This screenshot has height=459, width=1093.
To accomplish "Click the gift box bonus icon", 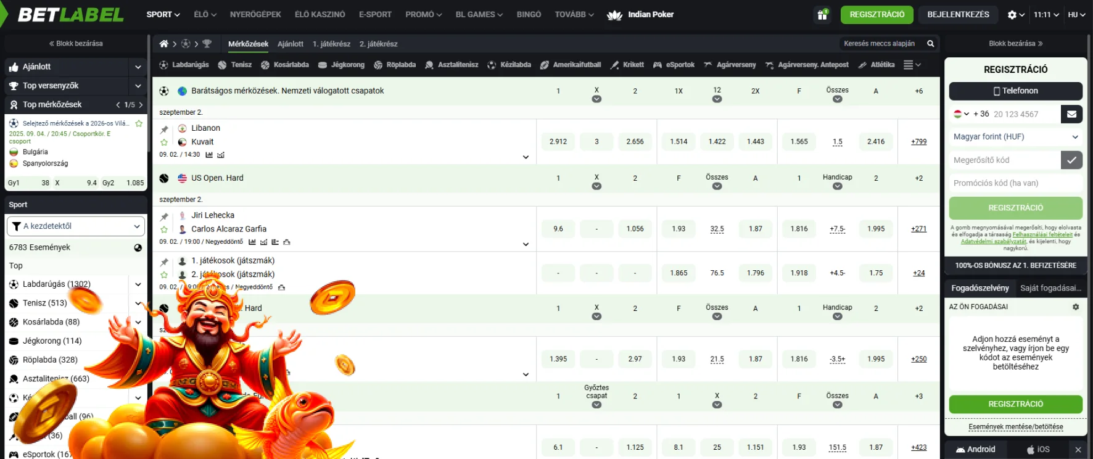I will (822, 15).
